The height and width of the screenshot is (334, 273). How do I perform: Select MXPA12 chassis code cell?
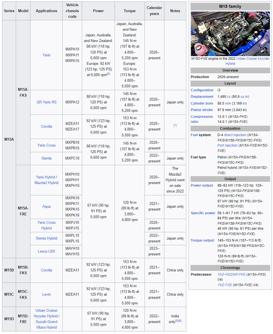click(72, 102)
